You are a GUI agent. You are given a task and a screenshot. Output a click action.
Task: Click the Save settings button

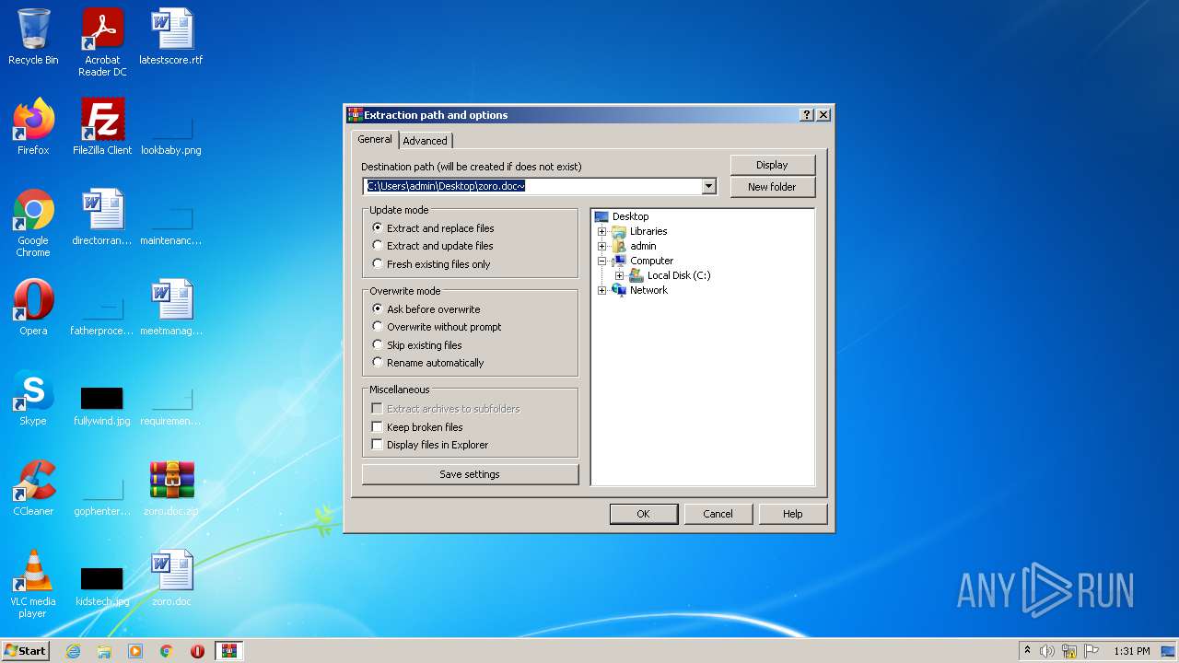pyautogui.click(x=470, y=474)
